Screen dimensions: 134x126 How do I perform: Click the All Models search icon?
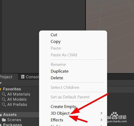point(4,99)
